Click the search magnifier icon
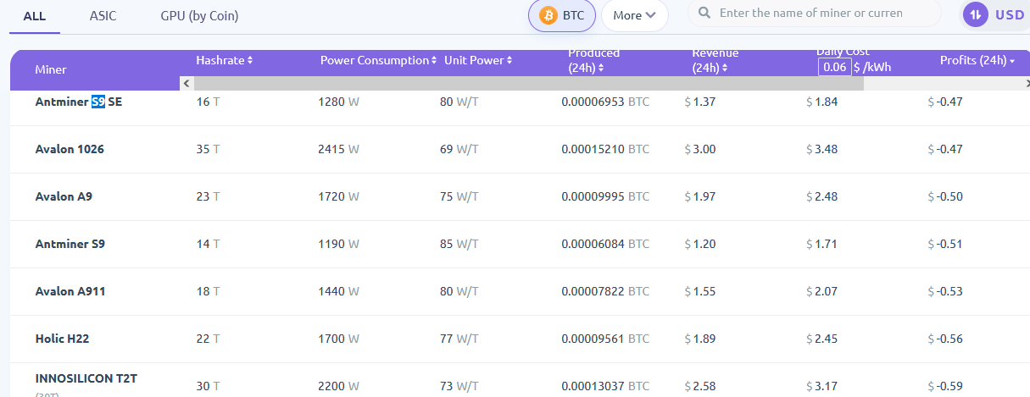1030x397 pixels. (x=704, y=14)
